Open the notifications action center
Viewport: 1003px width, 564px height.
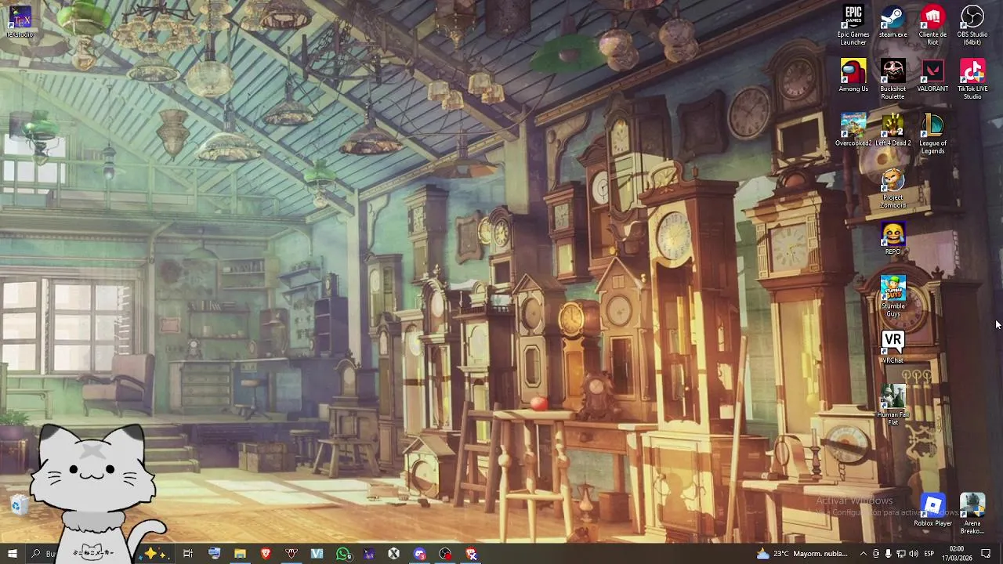(986, 554)
